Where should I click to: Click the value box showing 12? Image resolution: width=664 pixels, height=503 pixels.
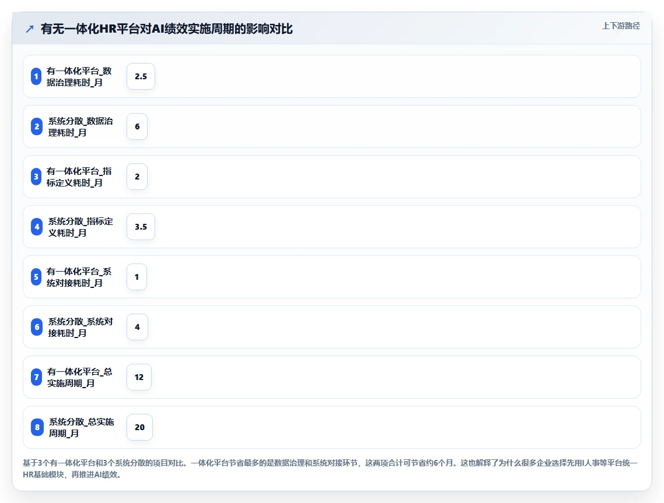139,377
